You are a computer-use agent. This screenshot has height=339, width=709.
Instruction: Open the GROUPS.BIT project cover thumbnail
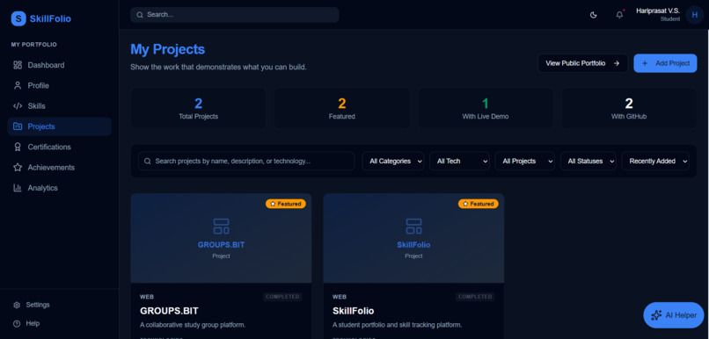pyautogui.click(x=221, y=238)
